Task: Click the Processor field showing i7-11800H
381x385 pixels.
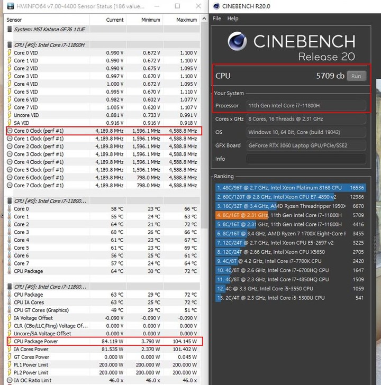Action: tap(306, 106)
